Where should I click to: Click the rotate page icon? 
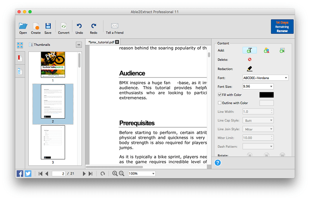pyautogui.click(x=103, y=174)
